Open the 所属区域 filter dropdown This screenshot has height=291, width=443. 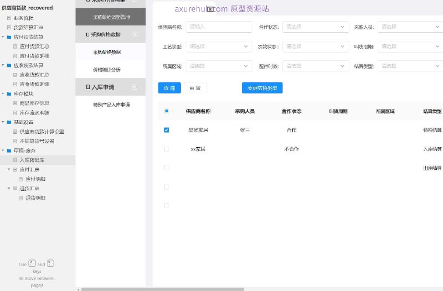219,66
